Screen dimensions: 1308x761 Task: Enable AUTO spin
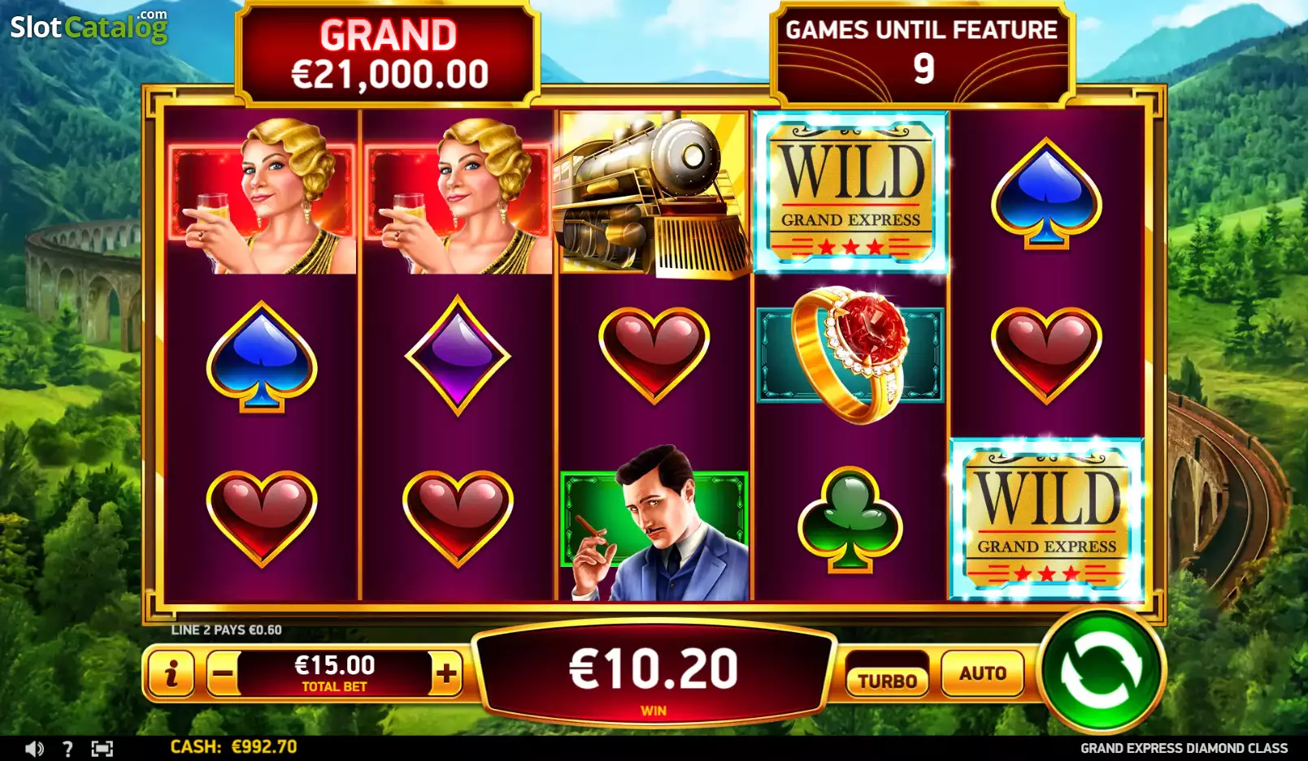coord(982,673)
